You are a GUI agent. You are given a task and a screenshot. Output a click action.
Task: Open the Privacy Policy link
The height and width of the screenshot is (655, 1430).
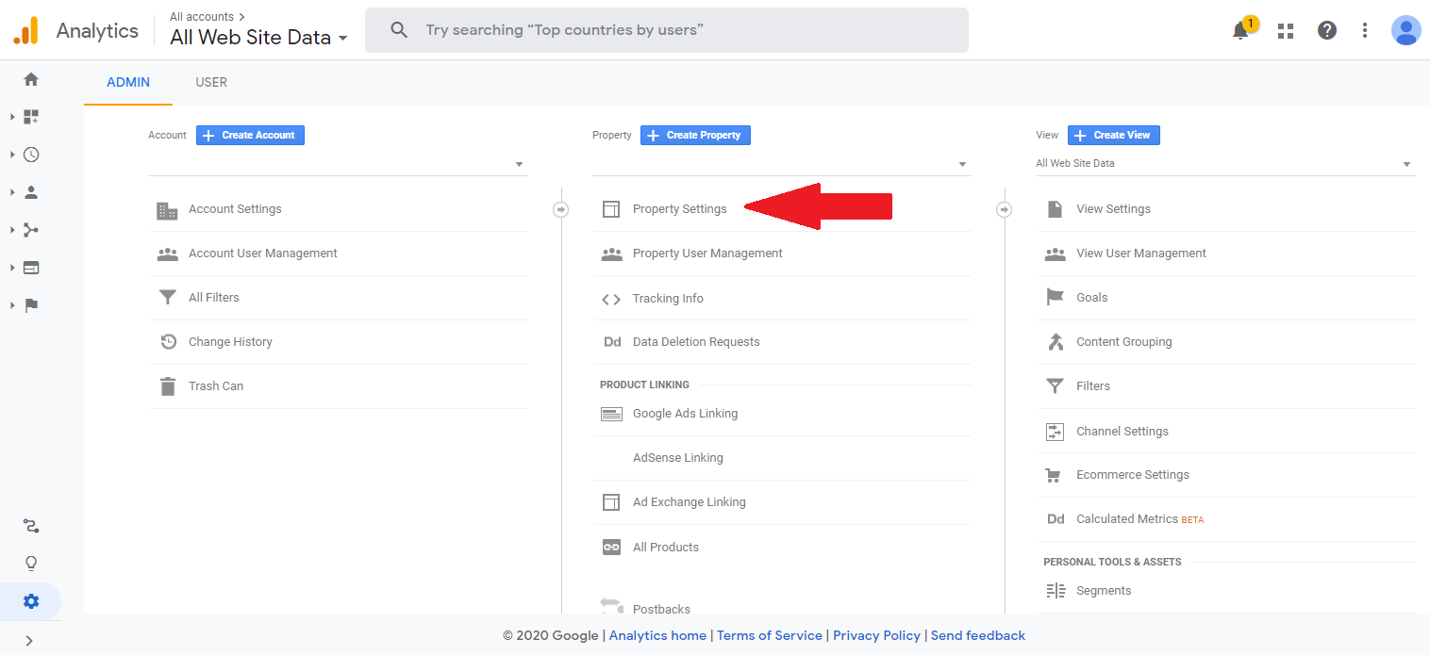coord(876,636)
